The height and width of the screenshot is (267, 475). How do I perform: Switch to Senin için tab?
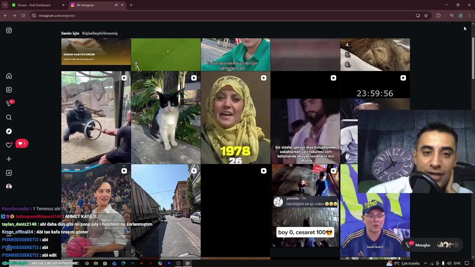click(x=70, y=33)
